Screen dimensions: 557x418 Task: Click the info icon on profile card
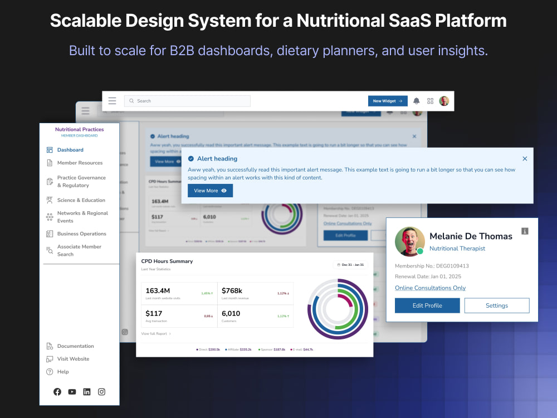[x=525, y=231]
